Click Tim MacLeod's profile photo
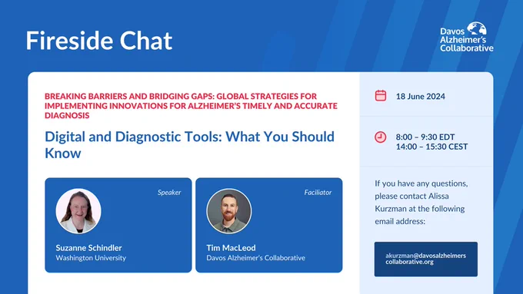523x294 pixels. pyautogui.click(x=229, y=211)
